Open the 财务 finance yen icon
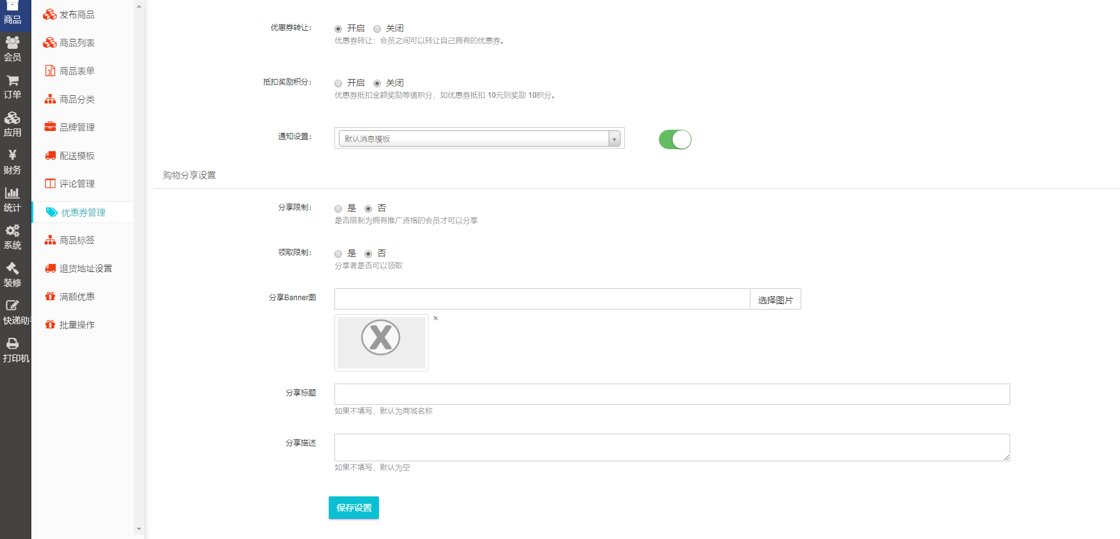This screenshot has width=1120, height=539. [x=13, y=155]
